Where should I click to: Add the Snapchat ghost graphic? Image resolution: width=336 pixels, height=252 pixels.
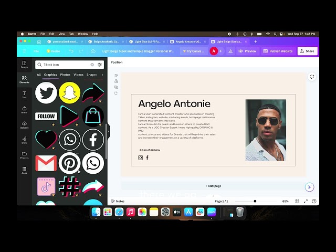[69, 93]
